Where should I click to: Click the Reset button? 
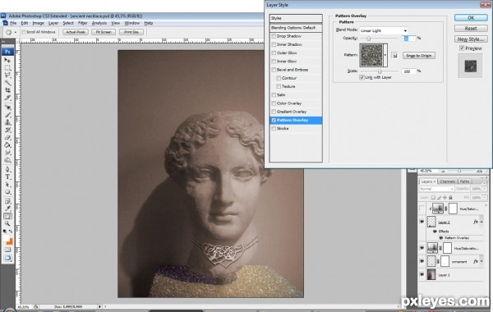471,29
